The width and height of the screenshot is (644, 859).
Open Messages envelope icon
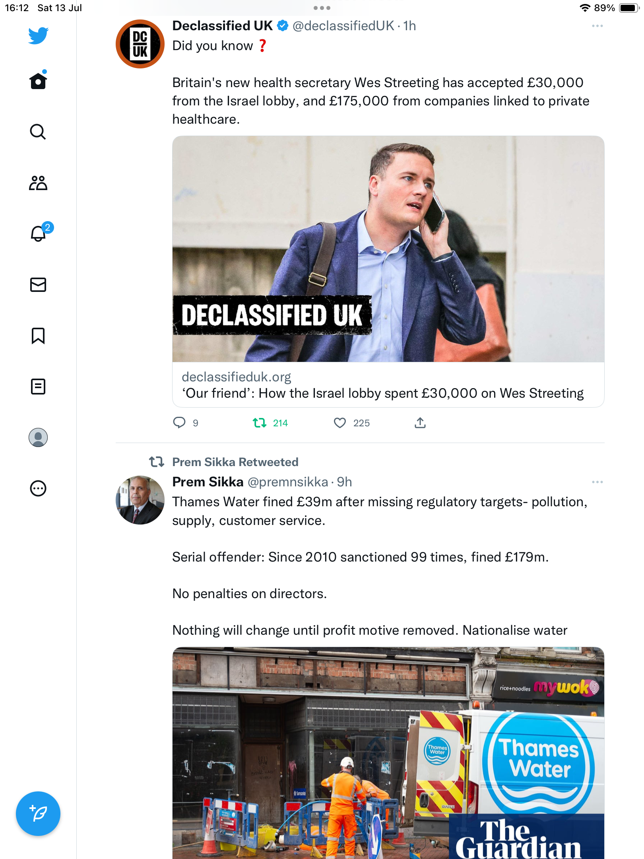pos(38,285)
